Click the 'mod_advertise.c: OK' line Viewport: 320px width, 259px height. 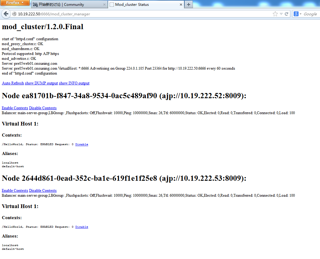(x=19, y=59)
